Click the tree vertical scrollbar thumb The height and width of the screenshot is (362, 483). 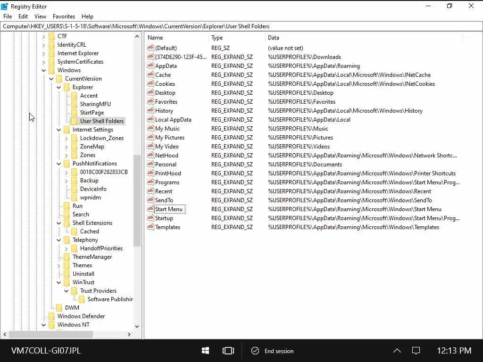pyautogui.click(x=137, y=200)
